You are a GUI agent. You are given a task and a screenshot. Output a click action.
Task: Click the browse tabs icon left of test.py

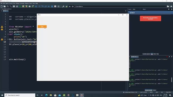1,11
